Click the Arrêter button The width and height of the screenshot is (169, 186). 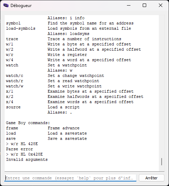pos(151,178)
